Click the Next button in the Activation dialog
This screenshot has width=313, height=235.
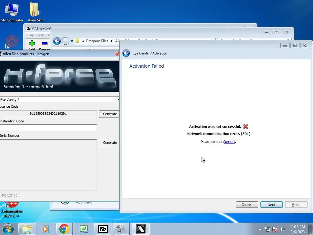pyautogui.click(x=271, y=205)
